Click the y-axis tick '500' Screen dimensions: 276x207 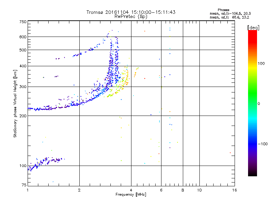coord(23,50)
